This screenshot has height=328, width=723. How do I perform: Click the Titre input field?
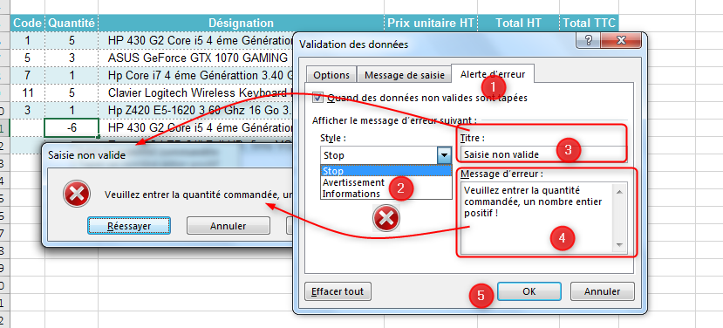543,154
